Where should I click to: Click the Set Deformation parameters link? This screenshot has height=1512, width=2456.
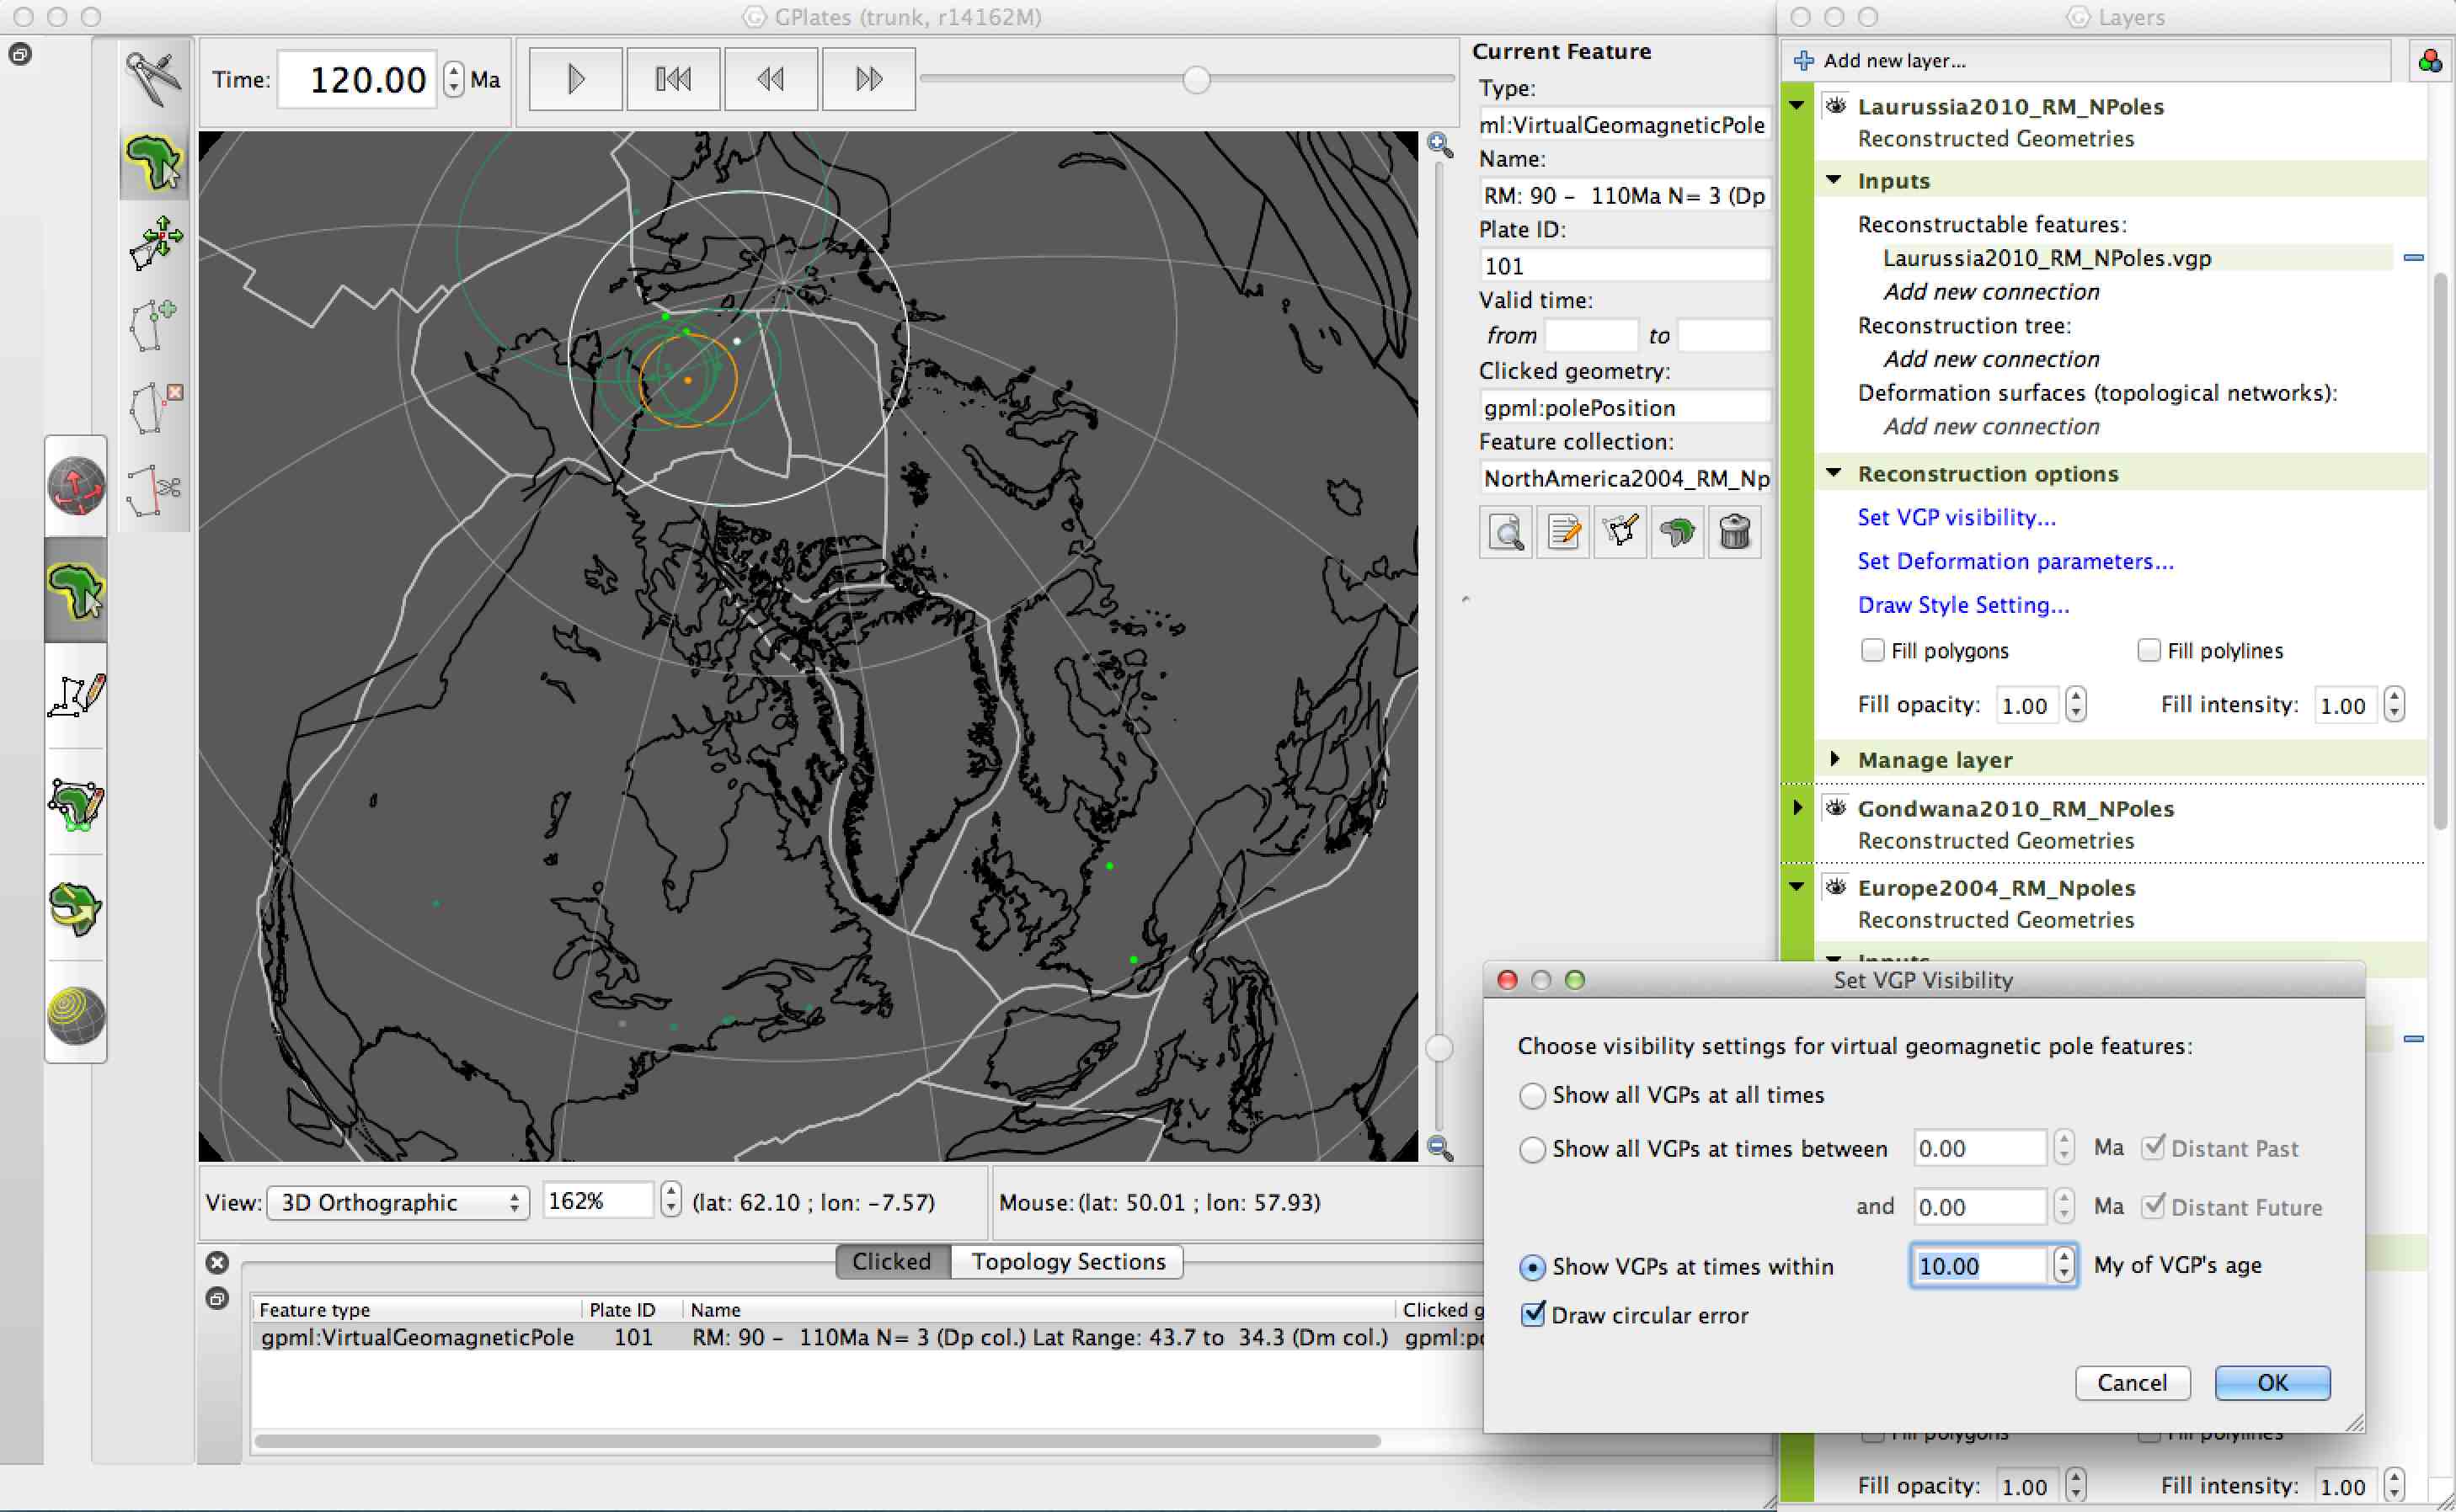2015,561
